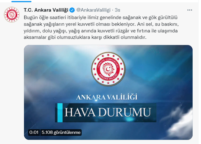Open the three-dot more options menu
Image resolution: width=201 pixels, height=144 pixels.
(x=189, y=10)
